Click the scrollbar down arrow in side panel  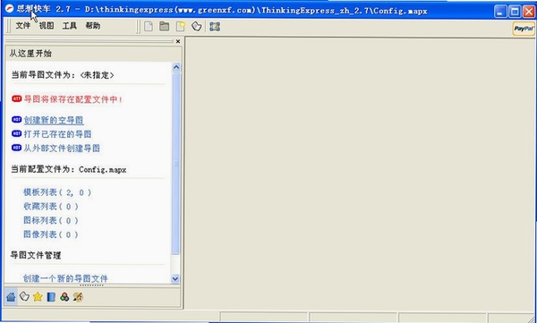175,279
